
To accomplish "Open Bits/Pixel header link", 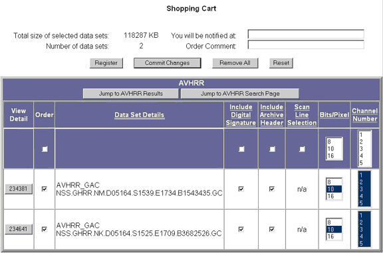I will [334, 115].
